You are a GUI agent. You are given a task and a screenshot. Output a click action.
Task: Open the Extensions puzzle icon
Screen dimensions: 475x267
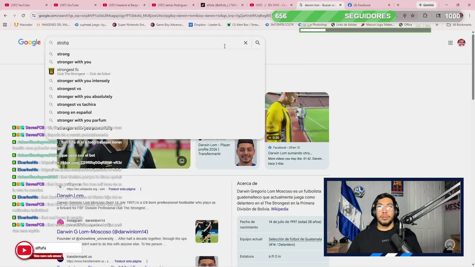point(425,16)
